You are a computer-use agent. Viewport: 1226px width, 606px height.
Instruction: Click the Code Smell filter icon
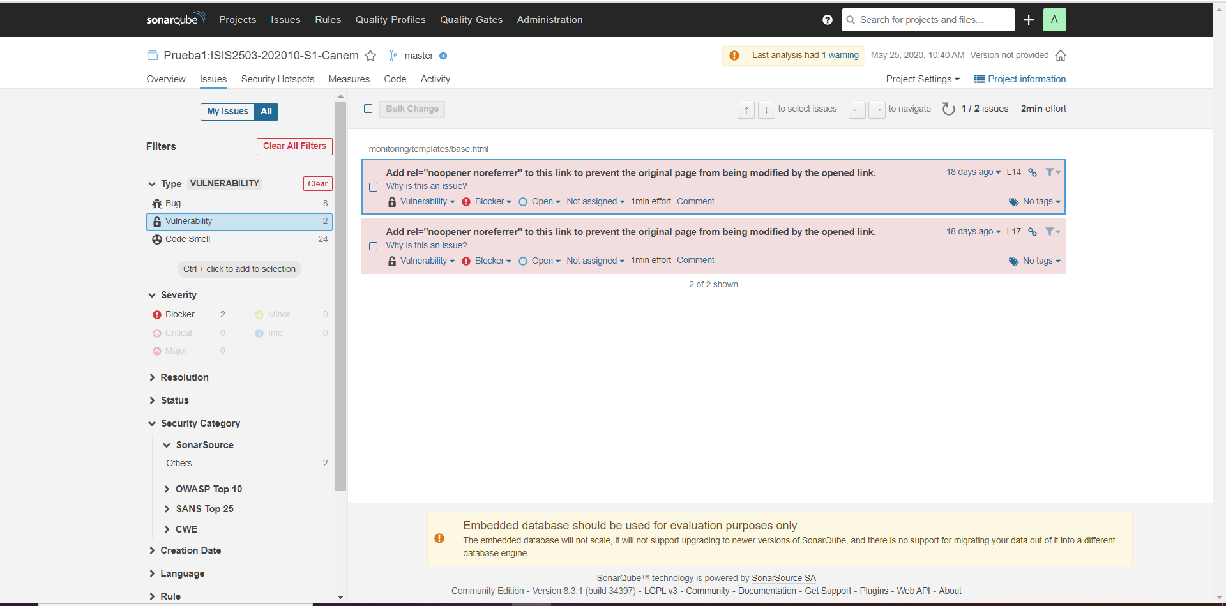(157, 239)
